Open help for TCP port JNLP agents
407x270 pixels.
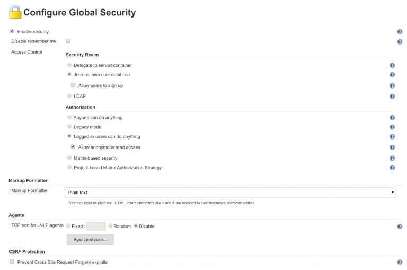point(400,227)
